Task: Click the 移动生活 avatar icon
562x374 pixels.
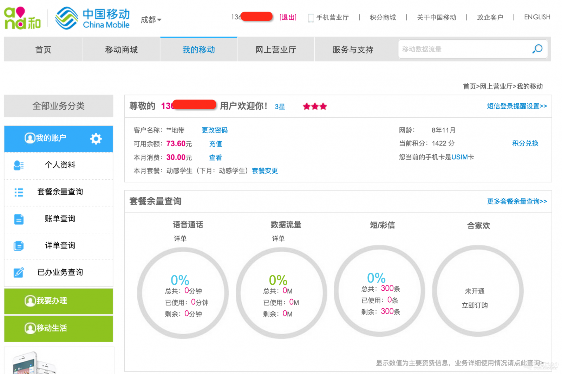Action: pyautogui.click(x=30, y=328)
